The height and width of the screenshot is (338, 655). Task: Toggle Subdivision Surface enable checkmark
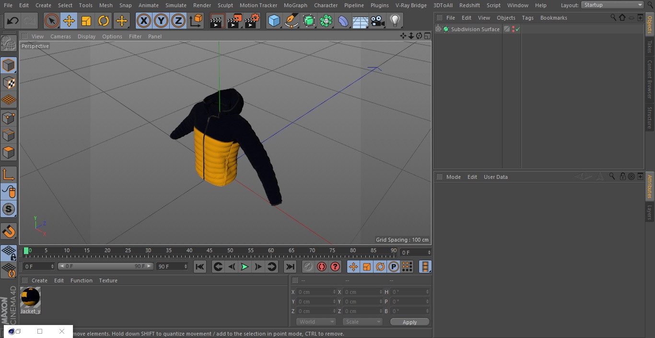click(518, 29)
